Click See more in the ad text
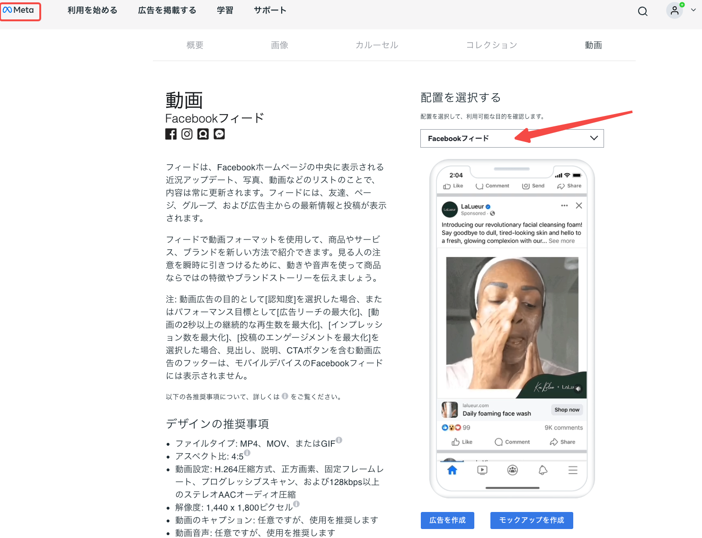 (x=561, y=241)
